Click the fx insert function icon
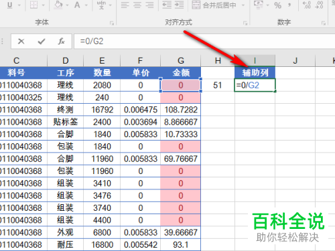 tap(62, 41)
